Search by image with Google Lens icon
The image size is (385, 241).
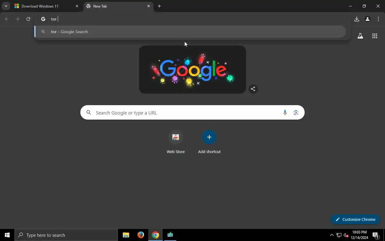[x=296, y=113]
